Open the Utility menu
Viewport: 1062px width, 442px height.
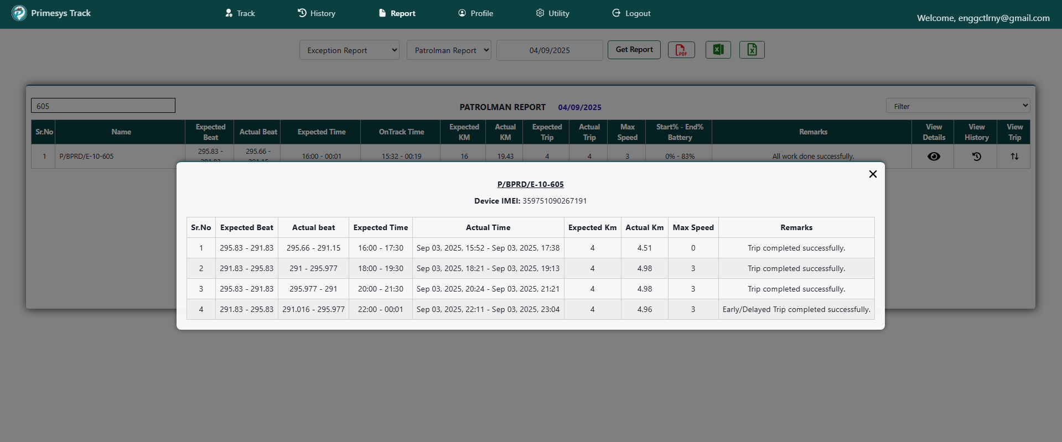tap(552, 13)
